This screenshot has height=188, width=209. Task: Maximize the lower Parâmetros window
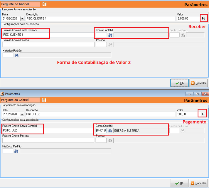pos(197,94)
